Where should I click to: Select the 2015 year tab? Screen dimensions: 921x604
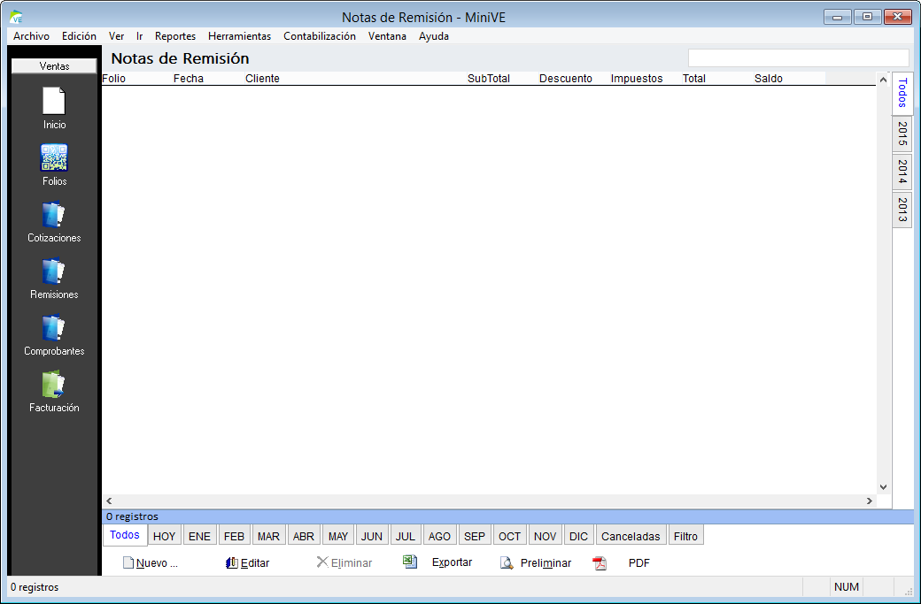click(x=902, y=134)
